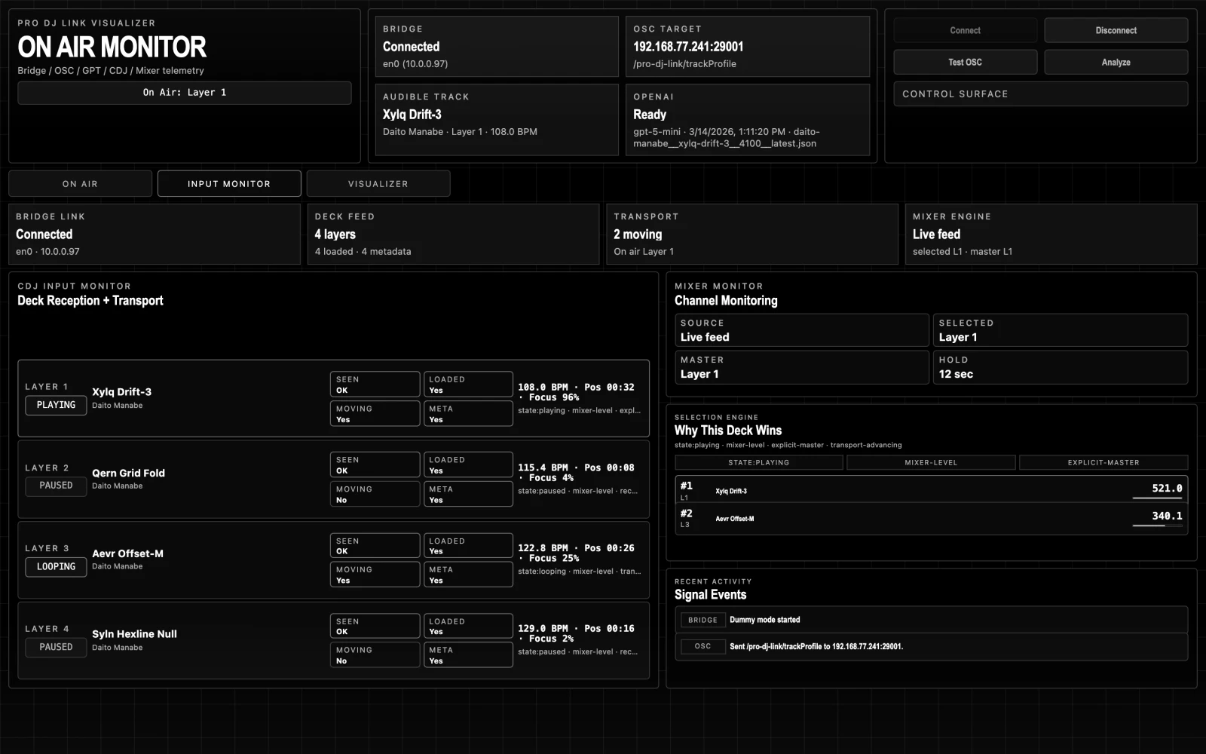Click the META Yes indicator for Qern Grid Fold
The image size is (1206, 754).
467,494
